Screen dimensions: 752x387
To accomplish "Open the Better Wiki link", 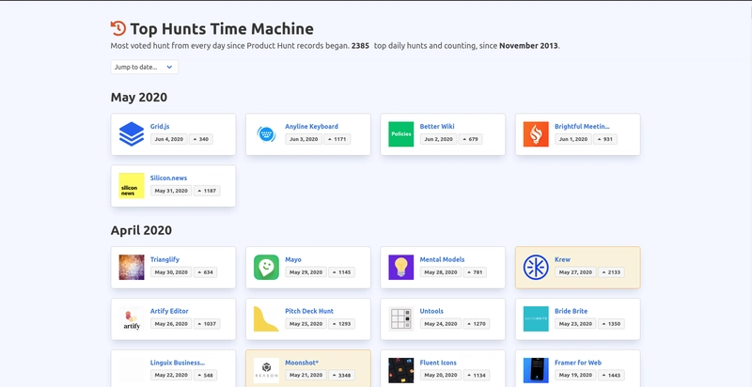I will point(437,127).
